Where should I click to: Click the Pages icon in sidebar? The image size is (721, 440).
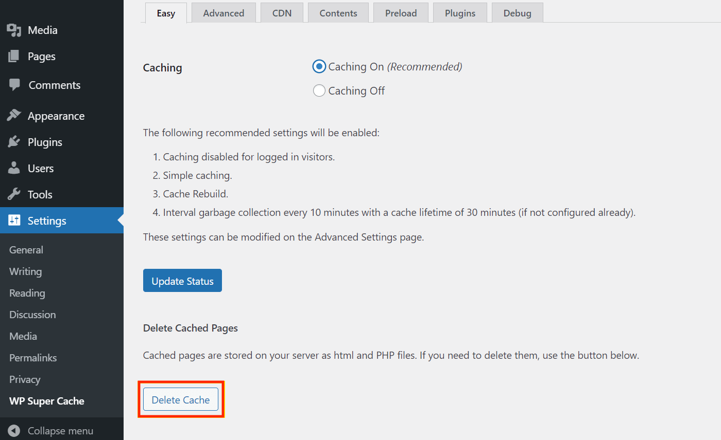pyautogui.click(x=14, y=57)
